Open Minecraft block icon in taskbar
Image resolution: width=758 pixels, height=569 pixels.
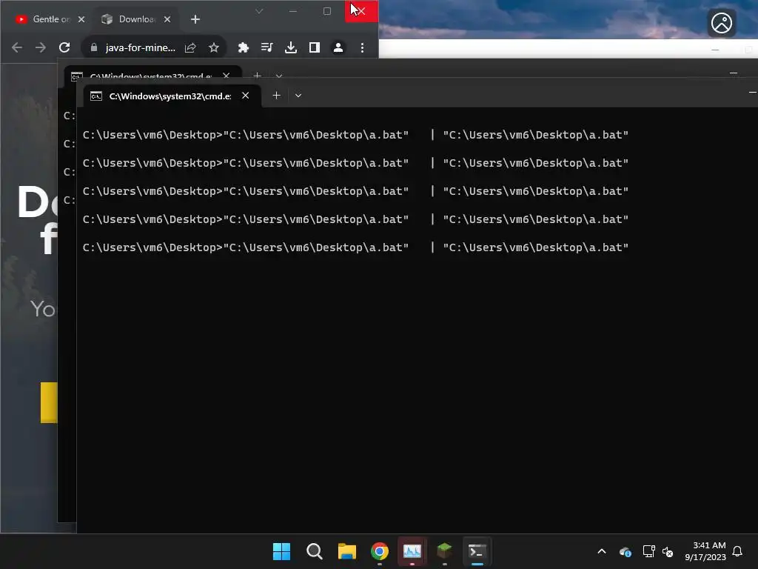445,551
